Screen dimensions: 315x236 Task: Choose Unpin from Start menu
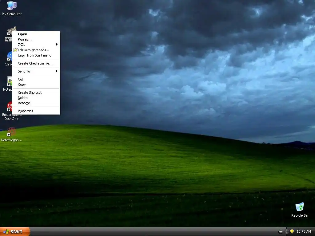pyautogui.click(x=36, y=55)
